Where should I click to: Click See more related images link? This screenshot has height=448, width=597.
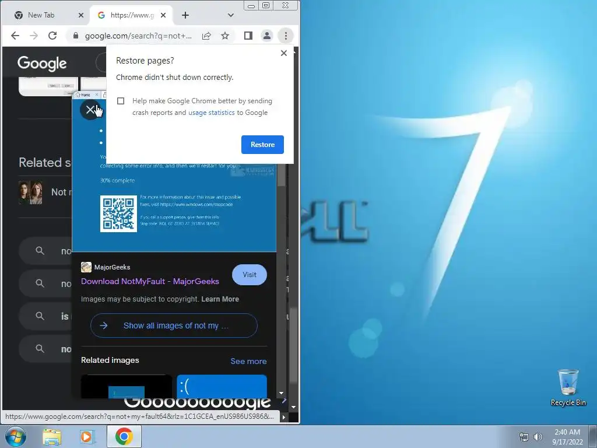click(248, 362)
